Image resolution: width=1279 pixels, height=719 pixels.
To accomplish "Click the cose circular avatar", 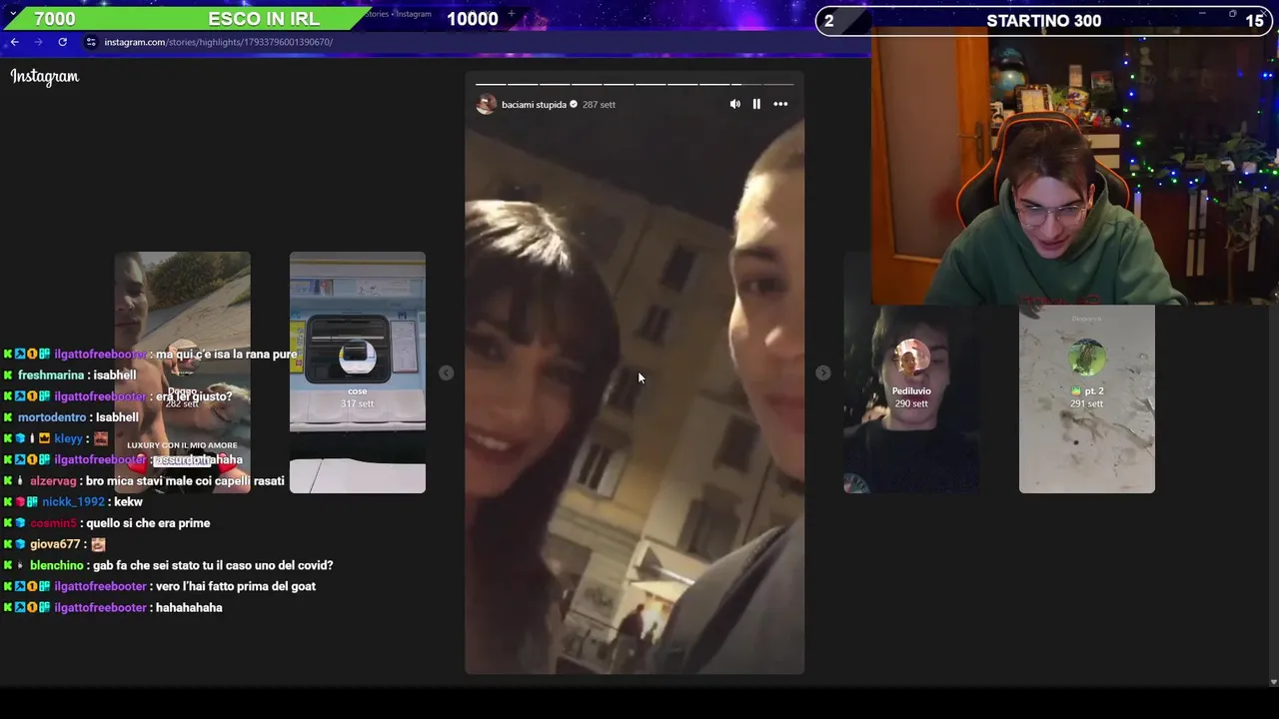I will (x=358, y=357).
